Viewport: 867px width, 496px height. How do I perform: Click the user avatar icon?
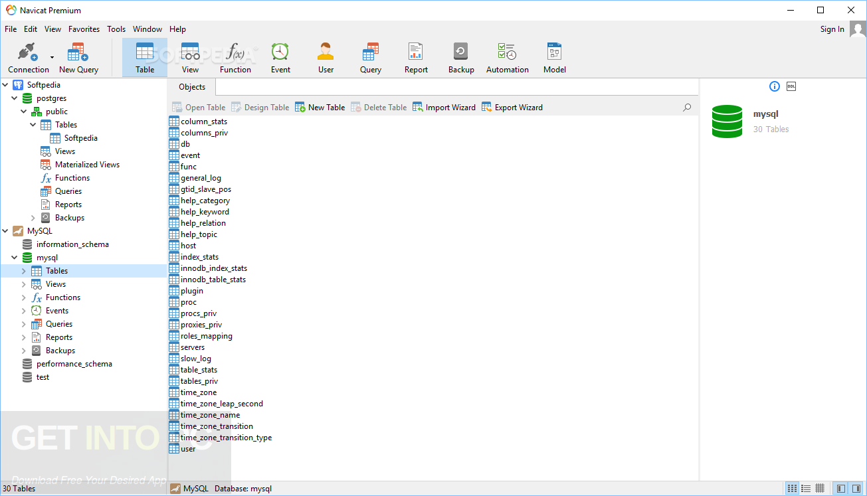pos(857,29)
